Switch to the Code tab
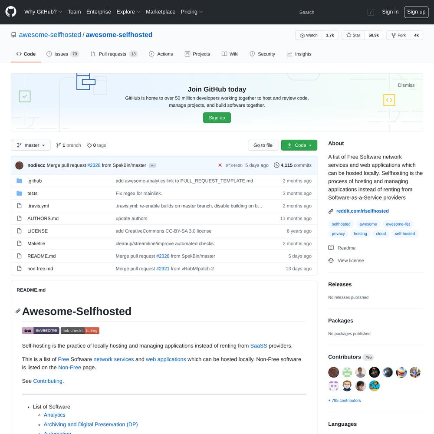 (x=26, y=54)
